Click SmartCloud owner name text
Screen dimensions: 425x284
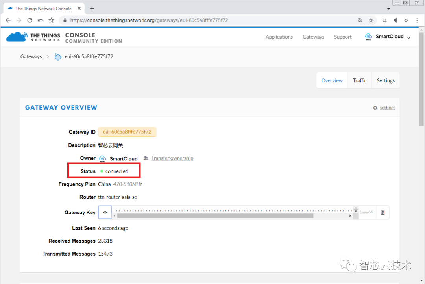point(124,159)
